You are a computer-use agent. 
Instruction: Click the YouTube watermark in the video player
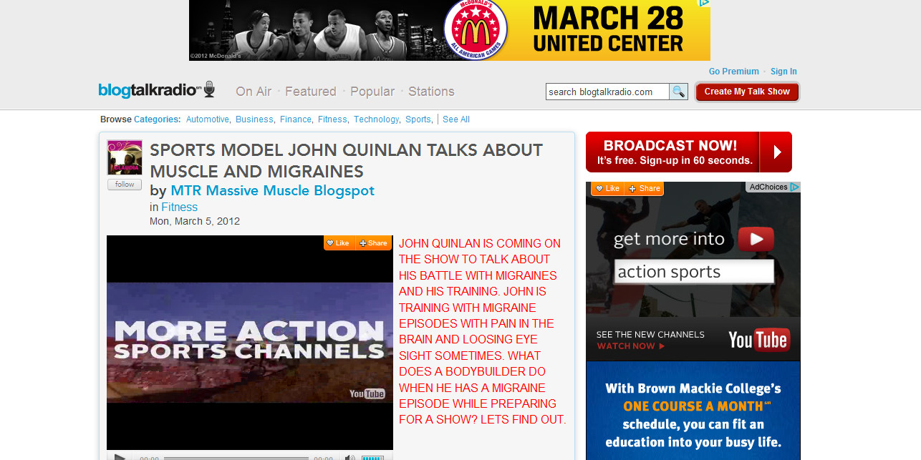coord(367,393)
